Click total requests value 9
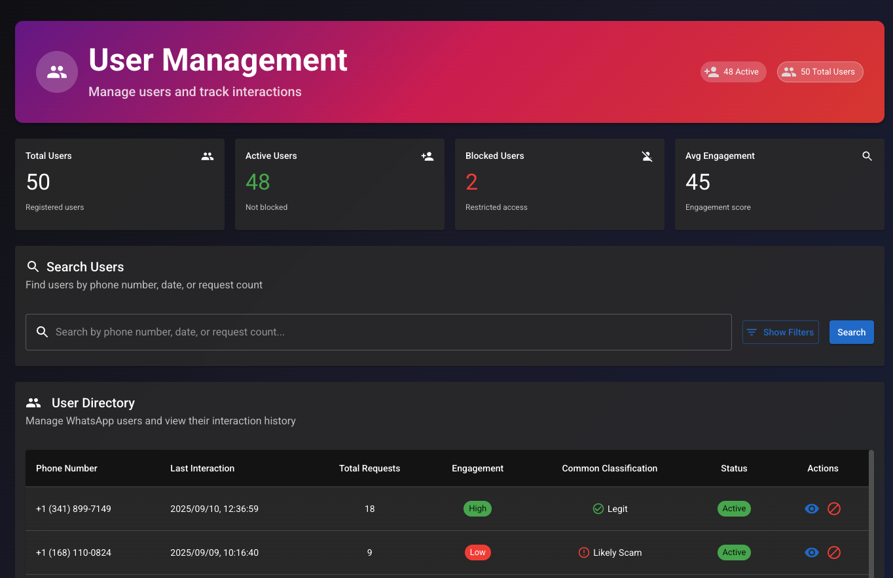The image size is (893, 578). click(x=370, y=552)
